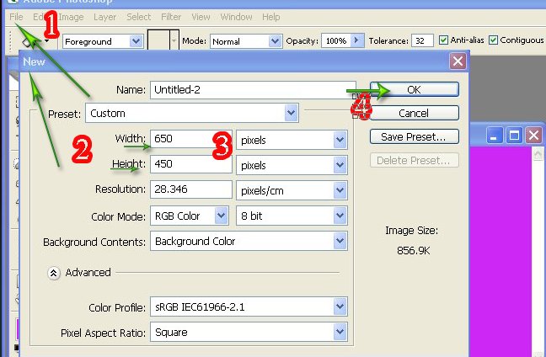Open the Width units dropdown

pyautogui.click(x=292, y=140)
